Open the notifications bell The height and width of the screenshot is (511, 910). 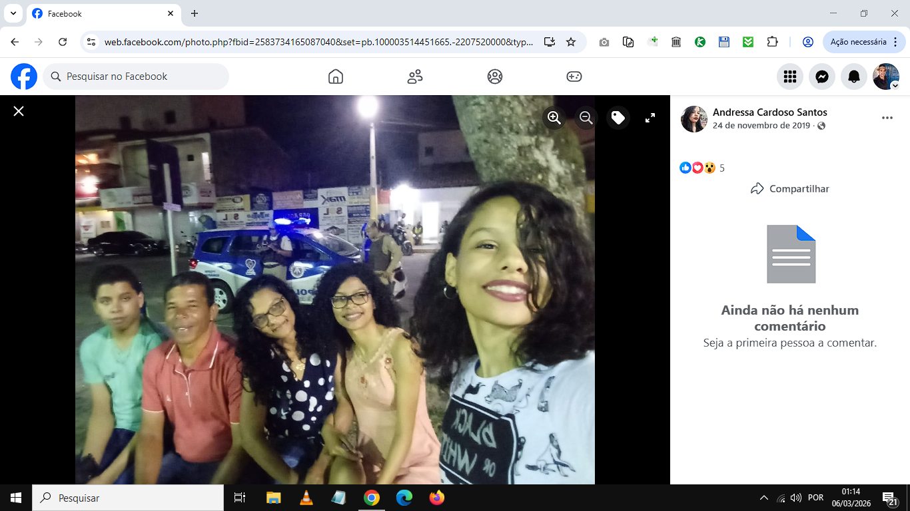(854, 77)
